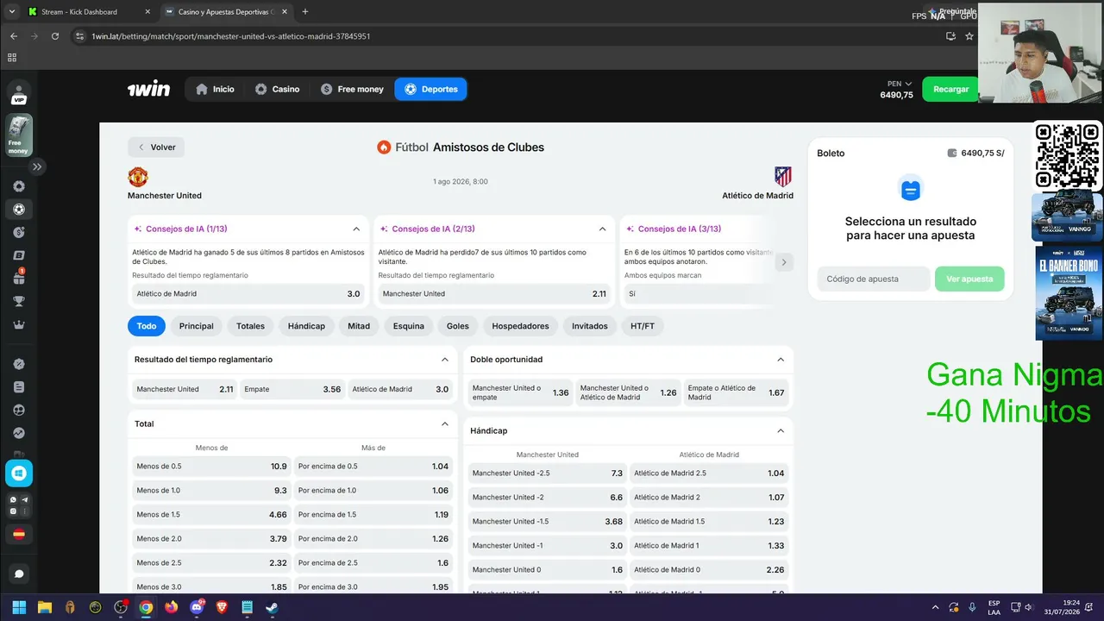
Task: Bet on Empate at 3.56
Action: pyautogui.click(x=292, y=389)
